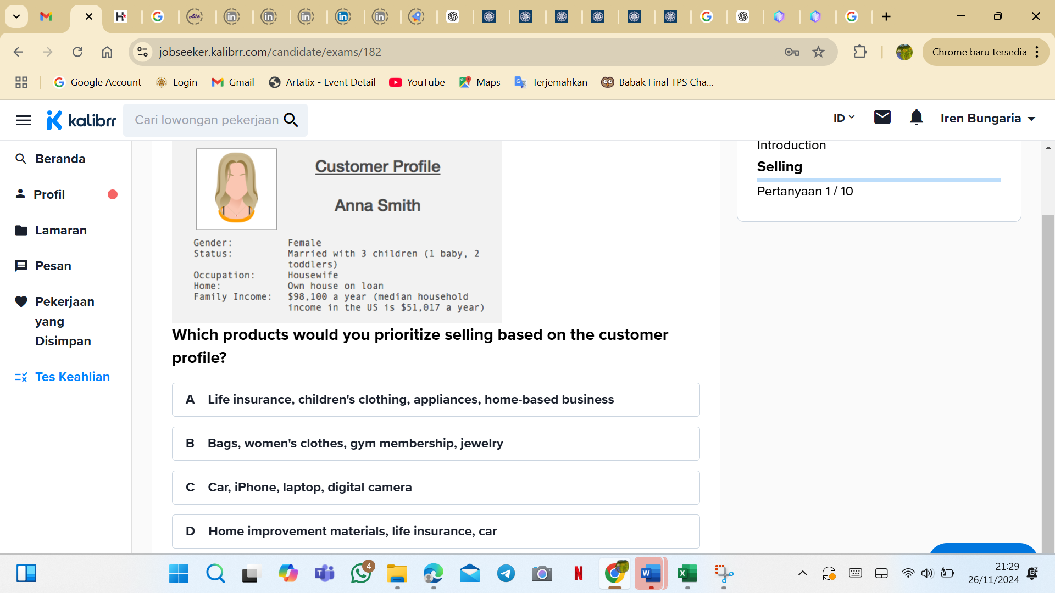Bookmark this page with the star icon
The width and height of the screenshot is (1055, 593).
pyautogui.click(x=819, y=52)
